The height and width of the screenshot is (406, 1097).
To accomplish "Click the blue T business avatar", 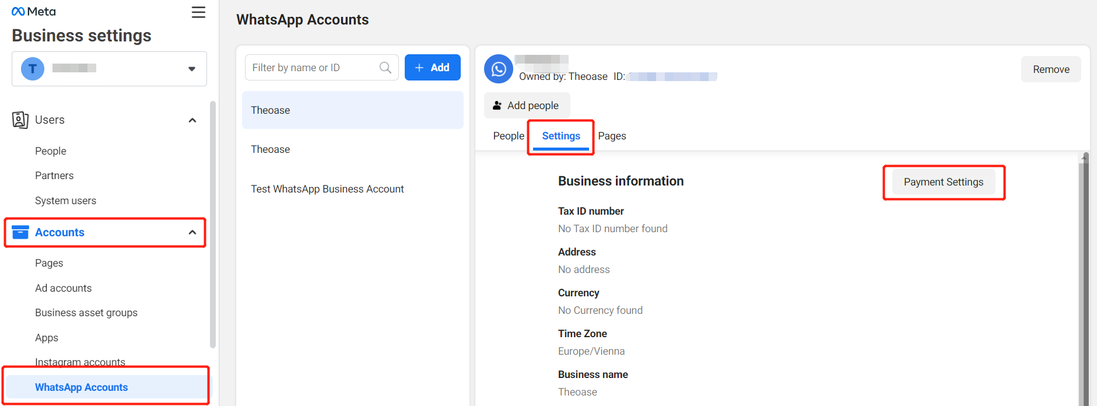I will (33, 69).
